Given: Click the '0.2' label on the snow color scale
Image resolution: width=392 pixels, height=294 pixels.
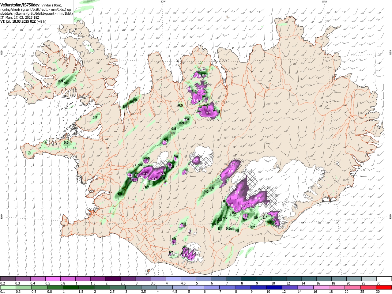Looking at the screenshot, I should [x=2, y=283].
